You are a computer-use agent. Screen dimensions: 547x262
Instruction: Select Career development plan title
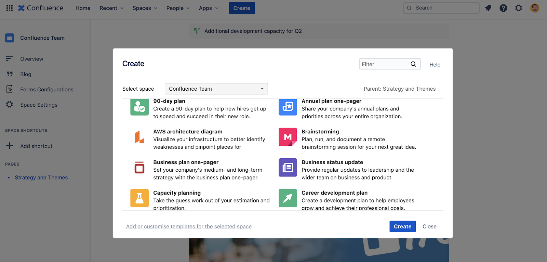click(x=335, y=193)
